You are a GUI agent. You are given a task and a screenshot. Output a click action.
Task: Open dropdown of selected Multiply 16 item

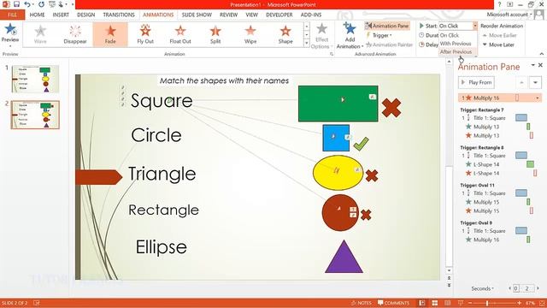coord(538,98)
